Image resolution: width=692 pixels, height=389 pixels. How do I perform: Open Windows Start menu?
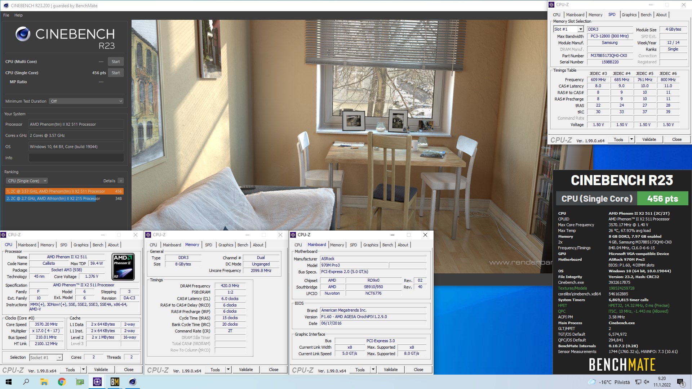pyautogui.click(x=9, y=382)
